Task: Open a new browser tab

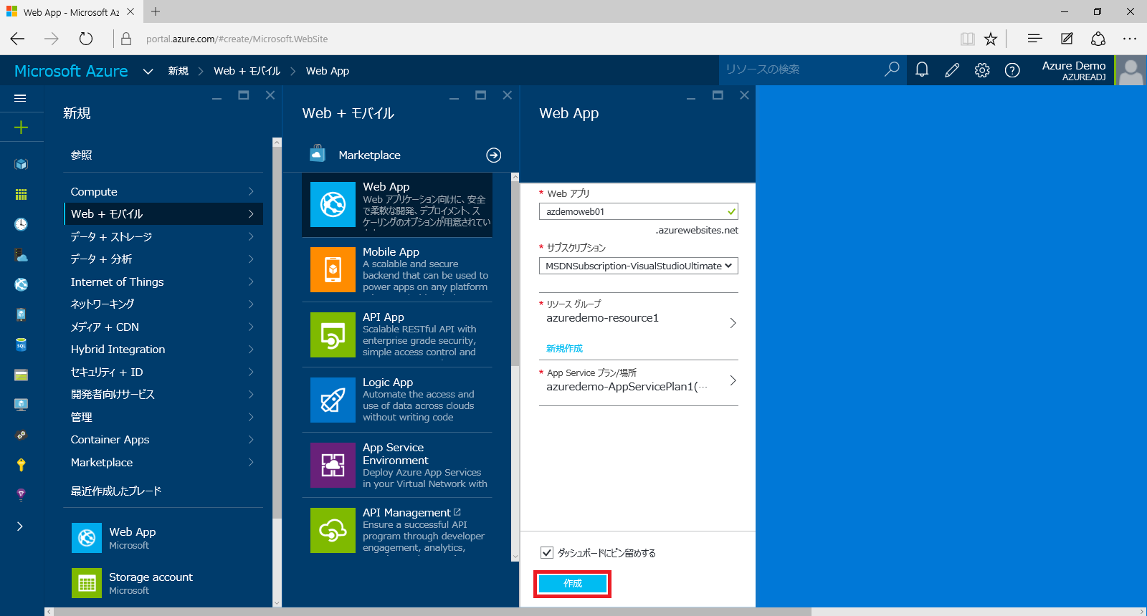Action: (156, 11)
